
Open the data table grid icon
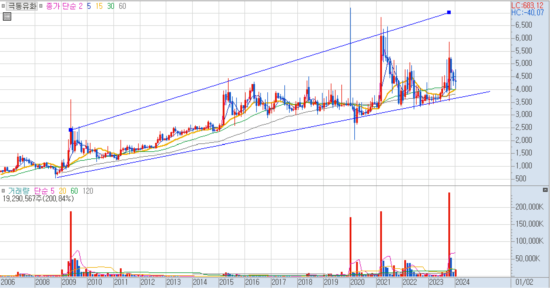(x=7, y=16)
